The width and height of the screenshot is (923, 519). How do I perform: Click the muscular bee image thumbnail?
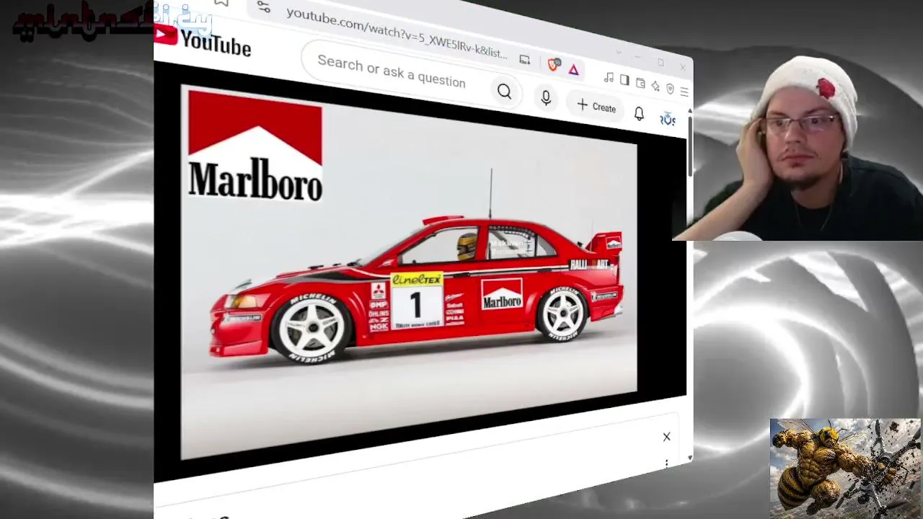[845, 469]
